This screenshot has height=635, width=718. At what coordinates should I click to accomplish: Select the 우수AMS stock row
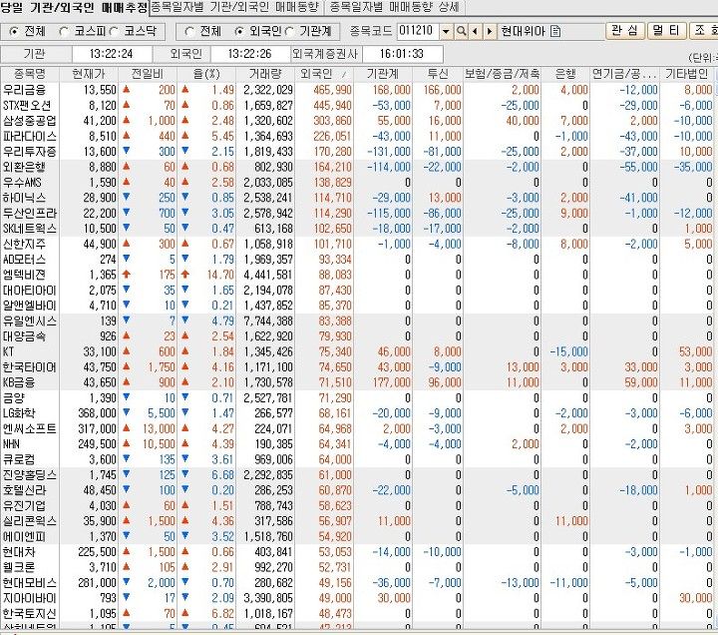357,183
